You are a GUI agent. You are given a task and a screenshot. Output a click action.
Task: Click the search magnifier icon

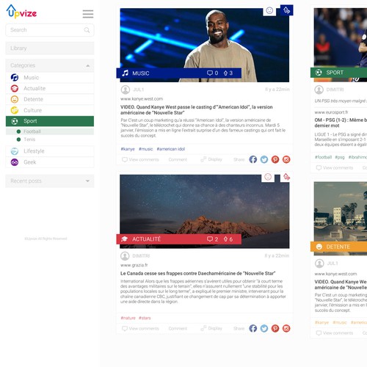tap(87, 30)
